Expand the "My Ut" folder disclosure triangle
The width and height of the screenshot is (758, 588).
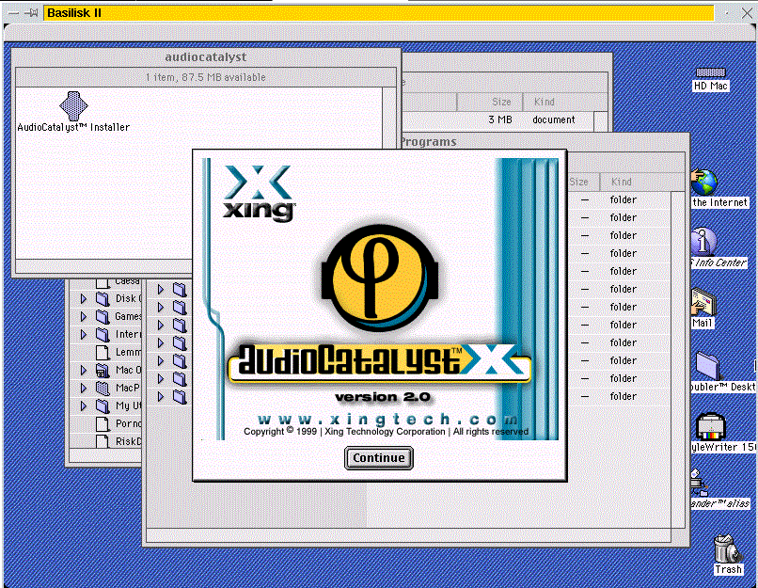point(83,406)
